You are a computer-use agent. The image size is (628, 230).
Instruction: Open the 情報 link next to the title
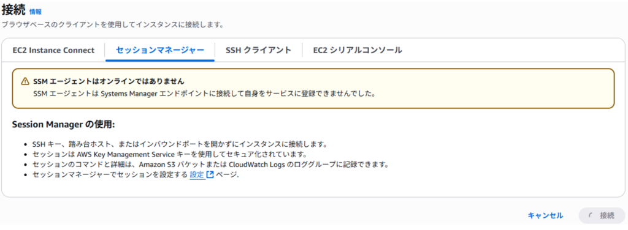(x=35, y=12)
